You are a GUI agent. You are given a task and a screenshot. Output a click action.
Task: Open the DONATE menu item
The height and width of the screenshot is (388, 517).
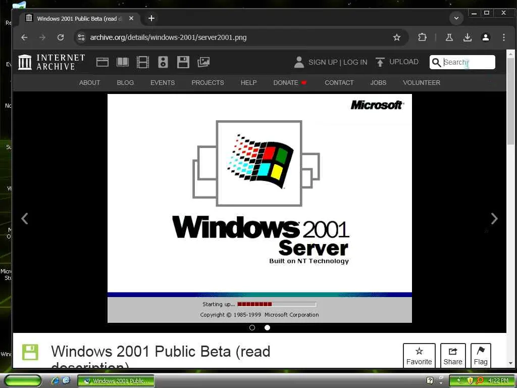(x=290, y=83)
